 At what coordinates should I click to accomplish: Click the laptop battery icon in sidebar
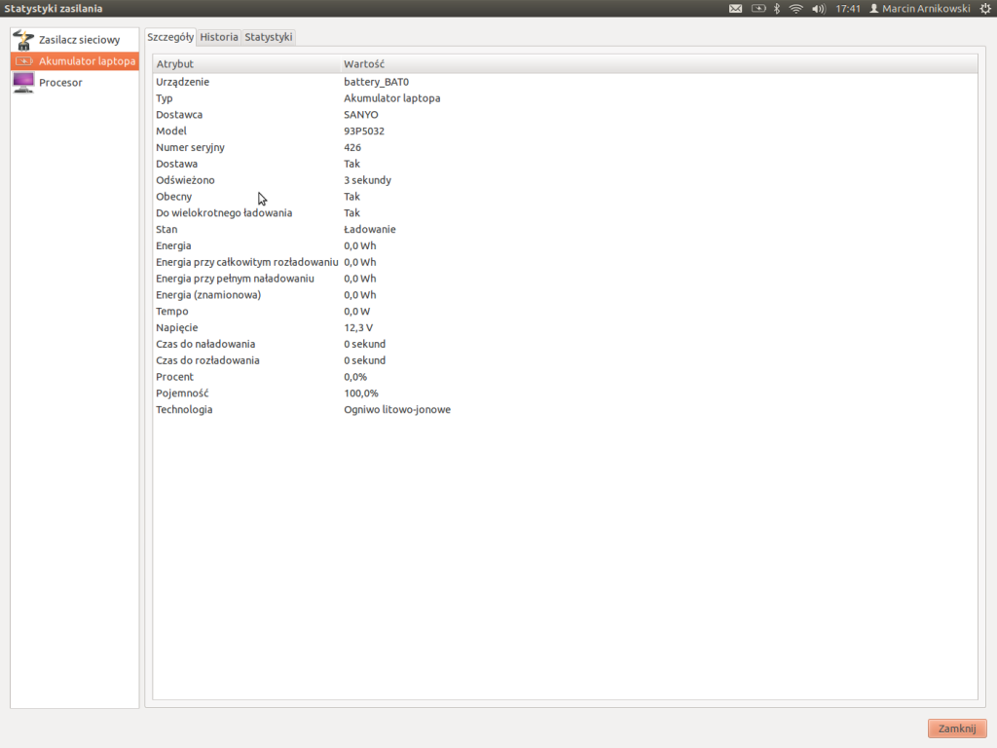click(23, 61)
